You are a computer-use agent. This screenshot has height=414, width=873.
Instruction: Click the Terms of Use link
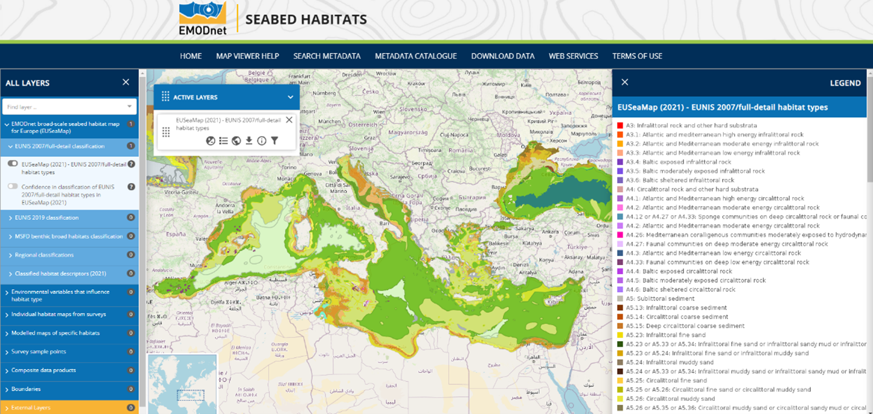tap(637, 56)
